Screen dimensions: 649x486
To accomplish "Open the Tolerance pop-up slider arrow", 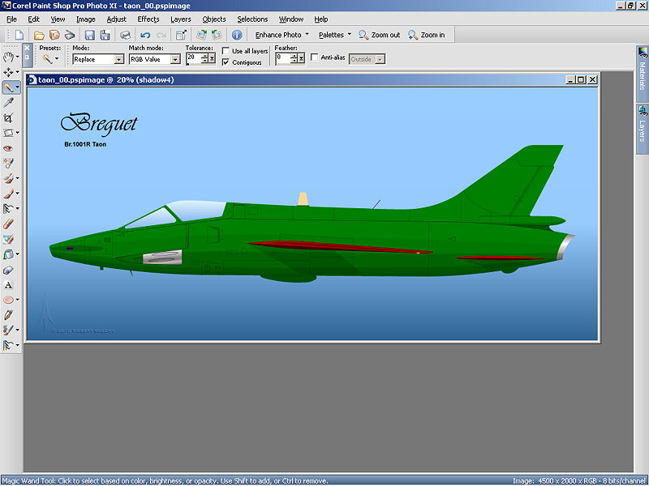I will click(x=213, y=59).
